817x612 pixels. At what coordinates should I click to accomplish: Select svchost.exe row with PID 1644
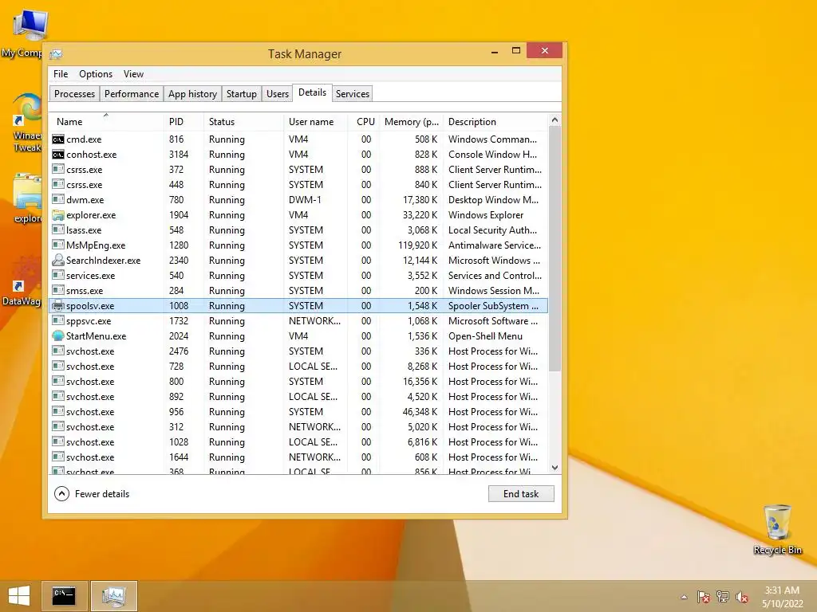pos(298,457)
